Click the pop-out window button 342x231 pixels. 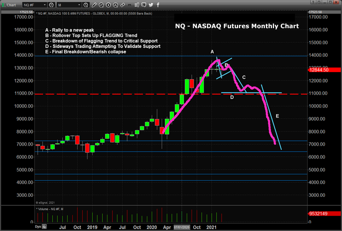[319, 2]
